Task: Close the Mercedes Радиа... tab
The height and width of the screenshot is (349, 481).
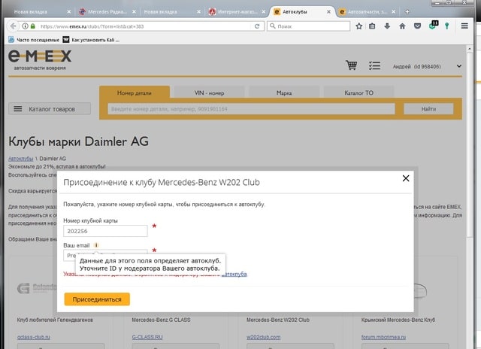Action: [134, 12]
